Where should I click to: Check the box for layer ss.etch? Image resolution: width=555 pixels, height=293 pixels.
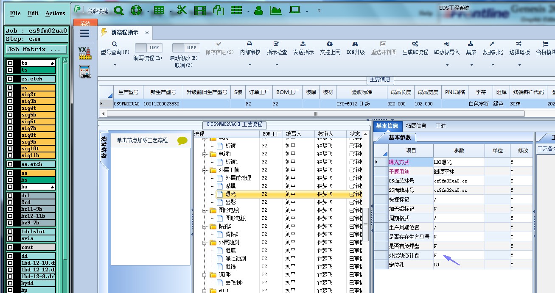coord(10,164)
